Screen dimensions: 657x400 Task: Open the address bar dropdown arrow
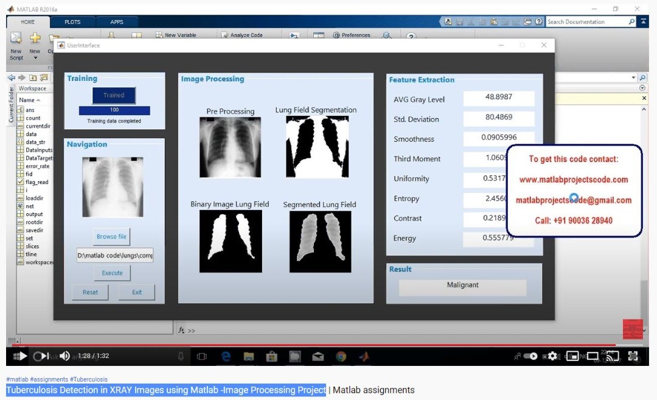633,77
